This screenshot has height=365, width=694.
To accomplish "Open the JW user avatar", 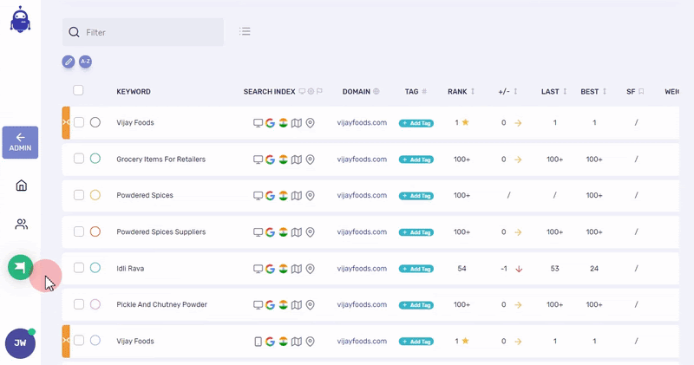I will (20, 343).
